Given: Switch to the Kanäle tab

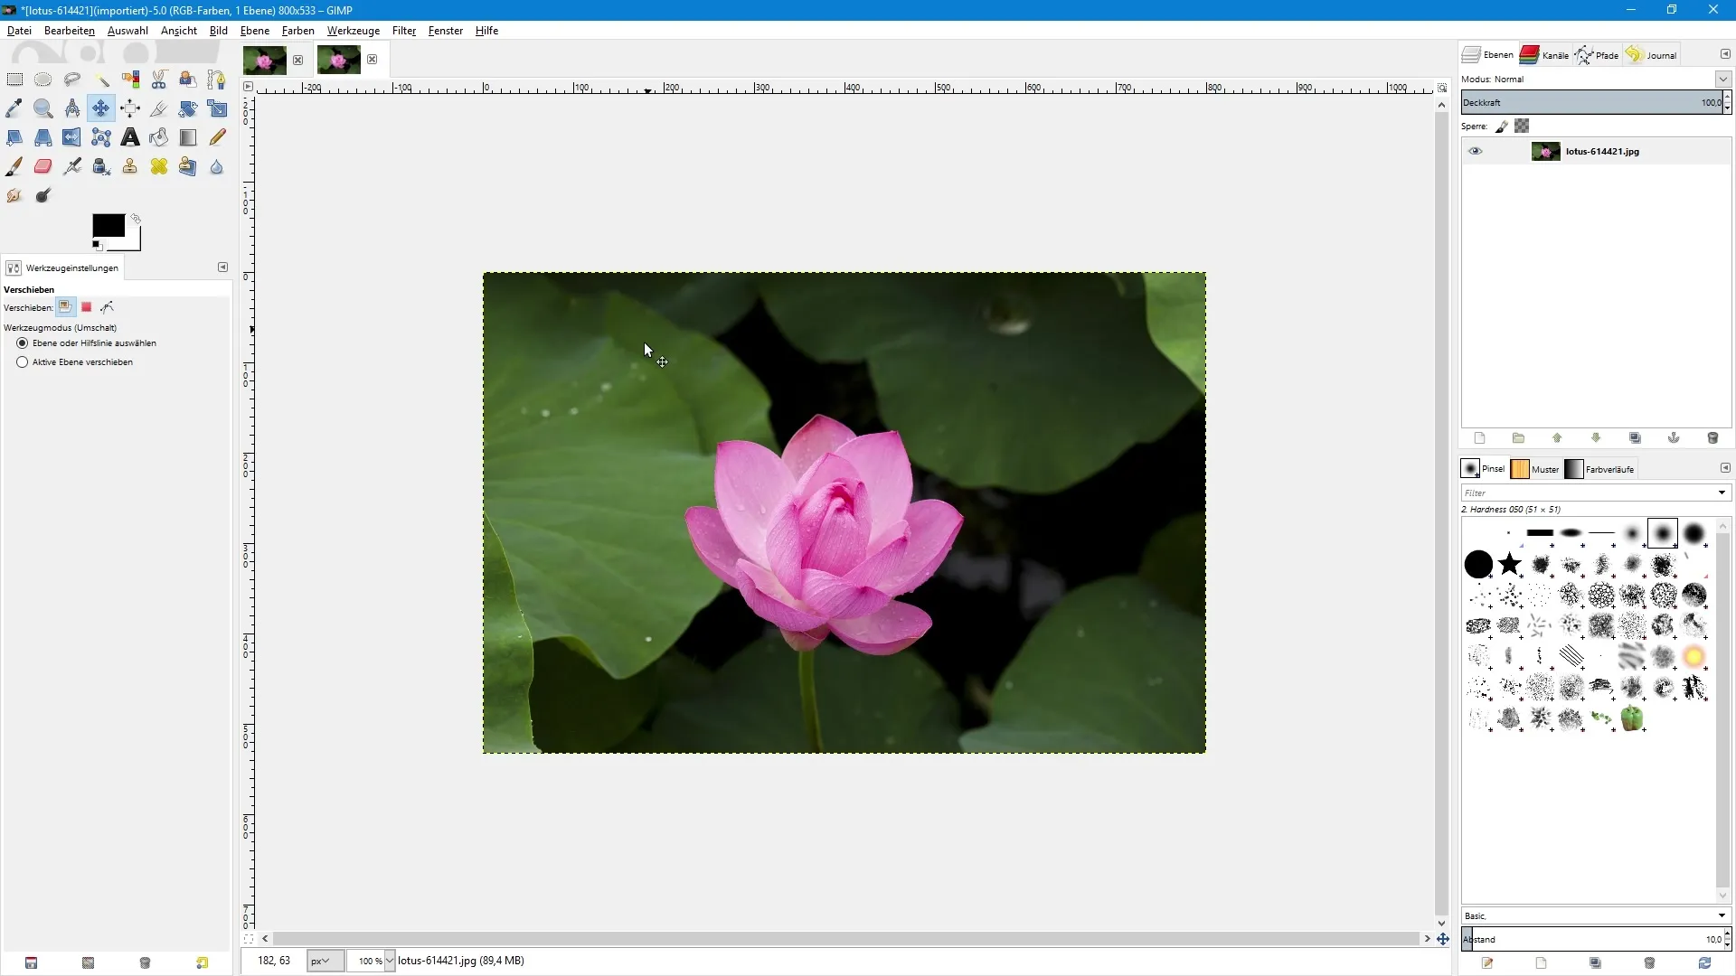Looking at the screenshot, I should click(1545, 55).
